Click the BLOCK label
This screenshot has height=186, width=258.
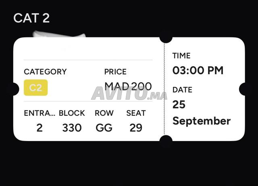click(x=72, y=113)
